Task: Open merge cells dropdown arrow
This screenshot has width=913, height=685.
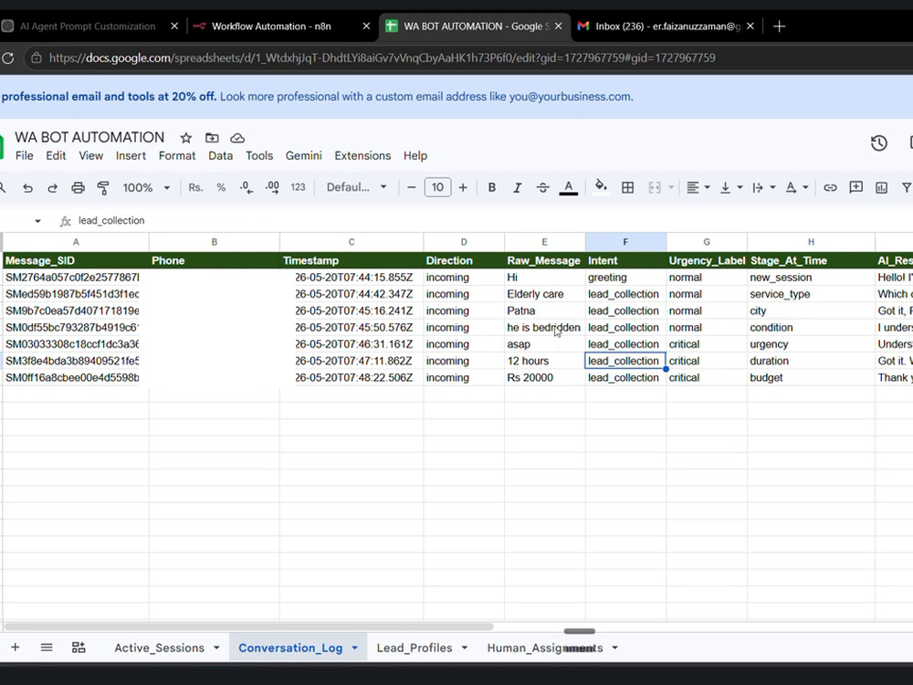Action: coord(671,187)
